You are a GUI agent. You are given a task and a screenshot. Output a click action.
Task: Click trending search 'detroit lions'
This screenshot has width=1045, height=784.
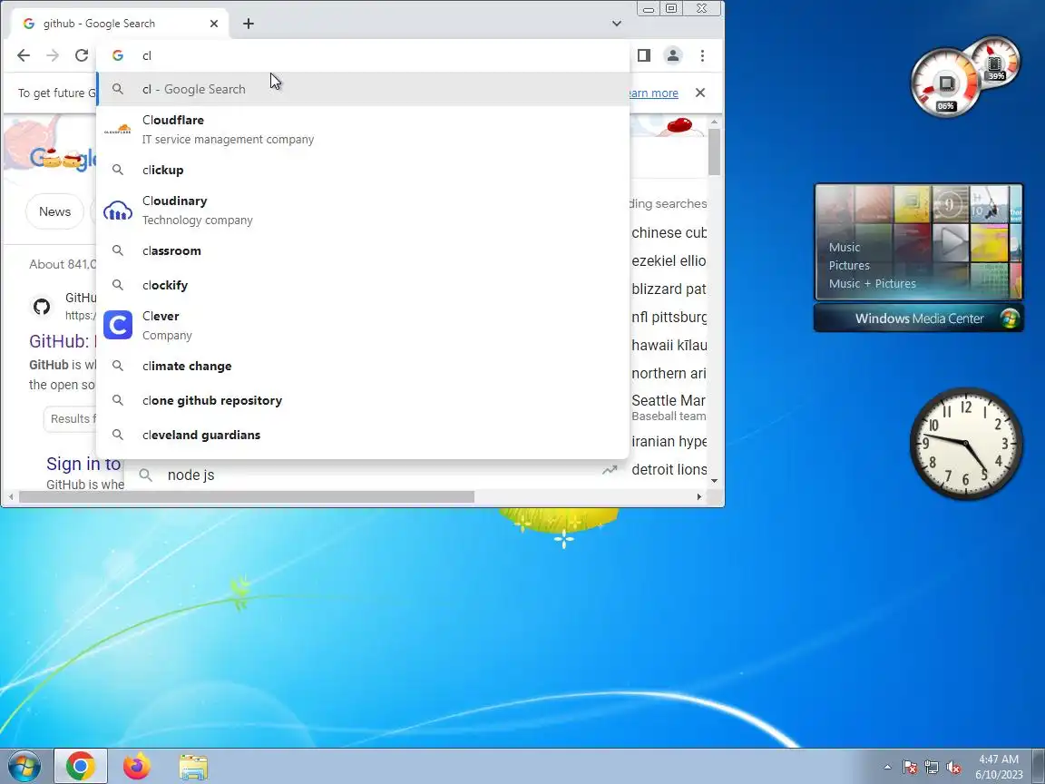669,469
